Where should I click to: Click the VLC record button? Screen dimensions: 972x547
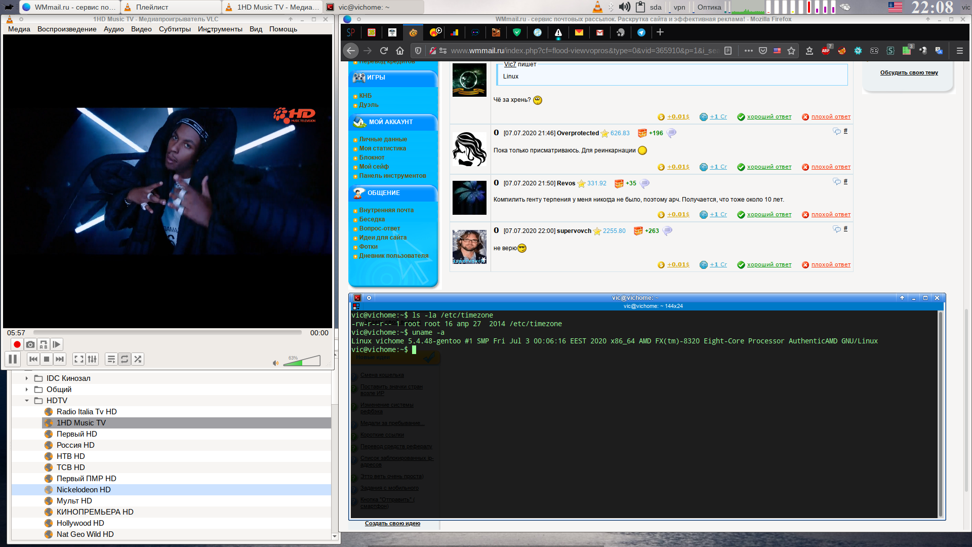pos(17,344)
